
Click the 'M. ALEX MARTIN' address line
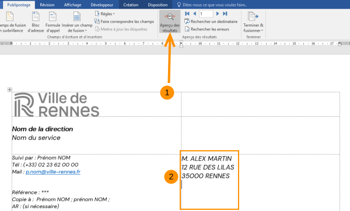[x=206, y=158]
